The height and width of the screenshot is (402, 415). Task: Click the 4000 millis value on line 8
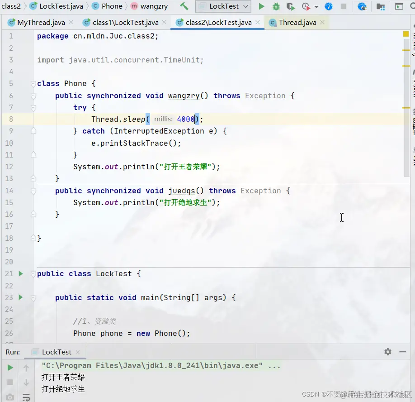click(185, 119)
